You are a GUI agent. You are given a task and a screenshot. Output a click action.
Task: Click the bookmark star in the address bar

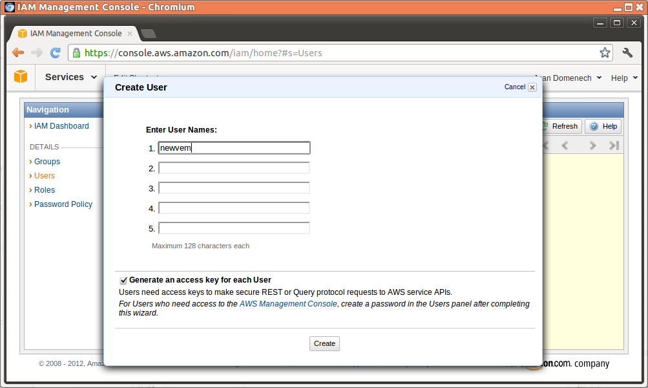(605, 52)
